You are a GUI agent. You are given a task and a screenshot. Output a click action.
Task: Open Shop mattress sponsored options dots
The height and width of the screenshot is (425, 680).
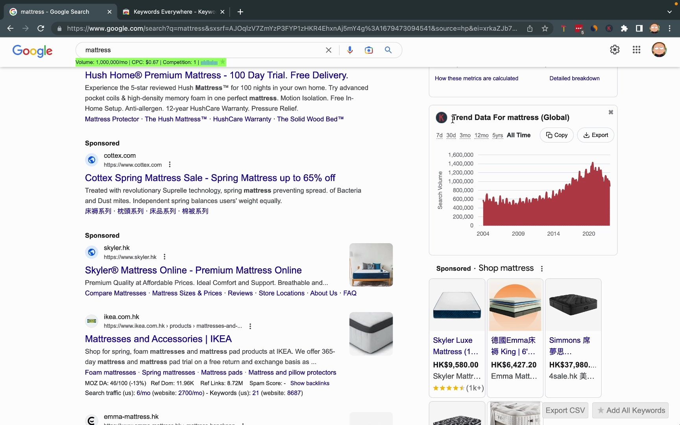(x=542, y=268)
